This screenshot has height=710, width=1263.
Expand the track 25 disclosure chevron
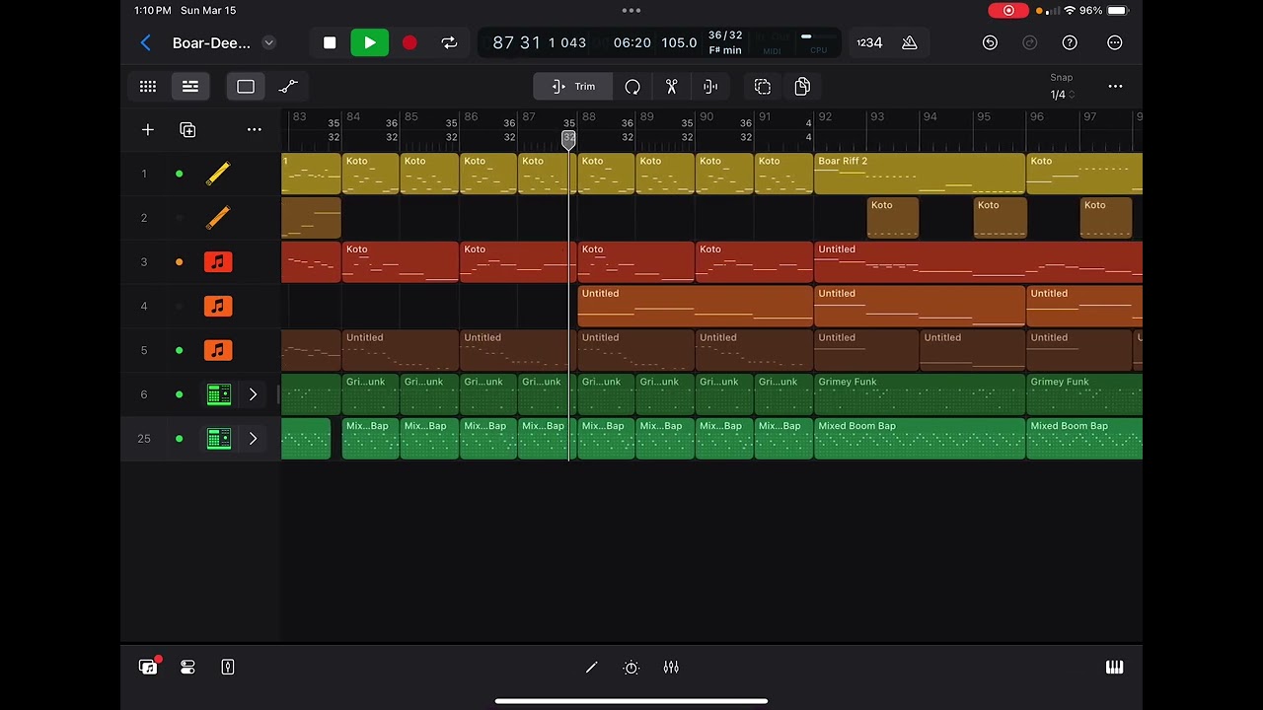(x=253, y=439)
